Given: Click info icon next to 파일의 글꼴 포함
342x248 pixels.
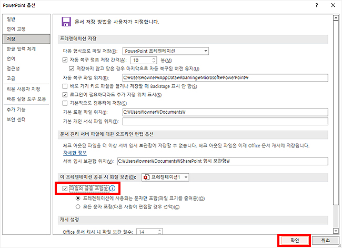Looking at the screenshot, I should tap(112, 189).
